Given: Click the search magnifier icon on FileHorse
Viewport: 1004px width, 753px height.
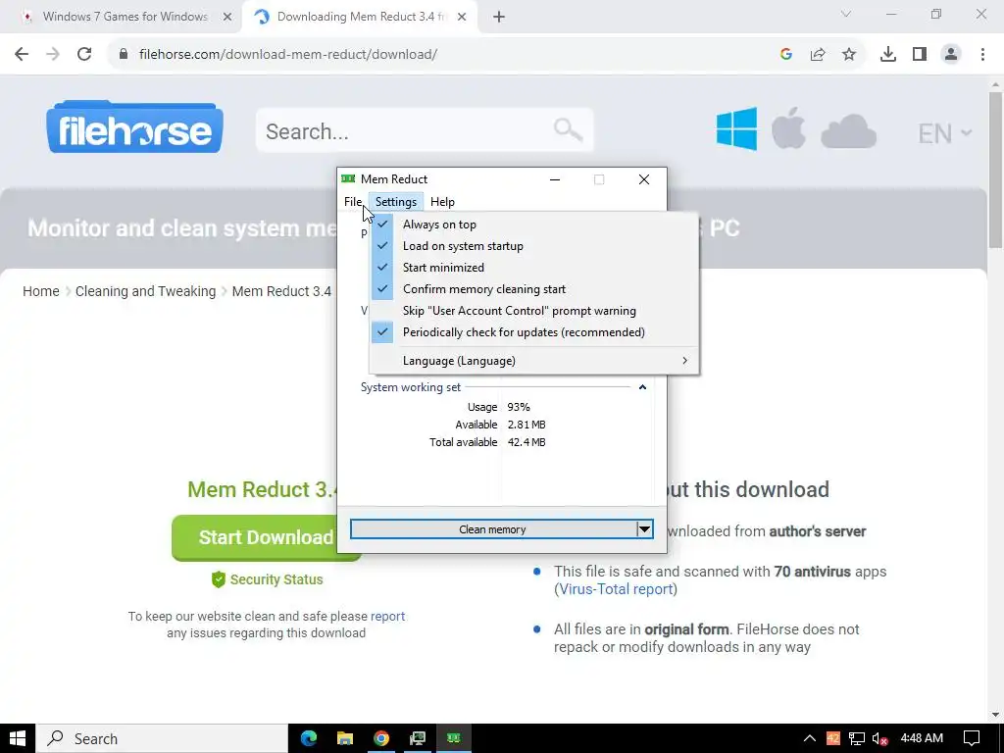Looking at the screenshot, I should tap(568, 130).
